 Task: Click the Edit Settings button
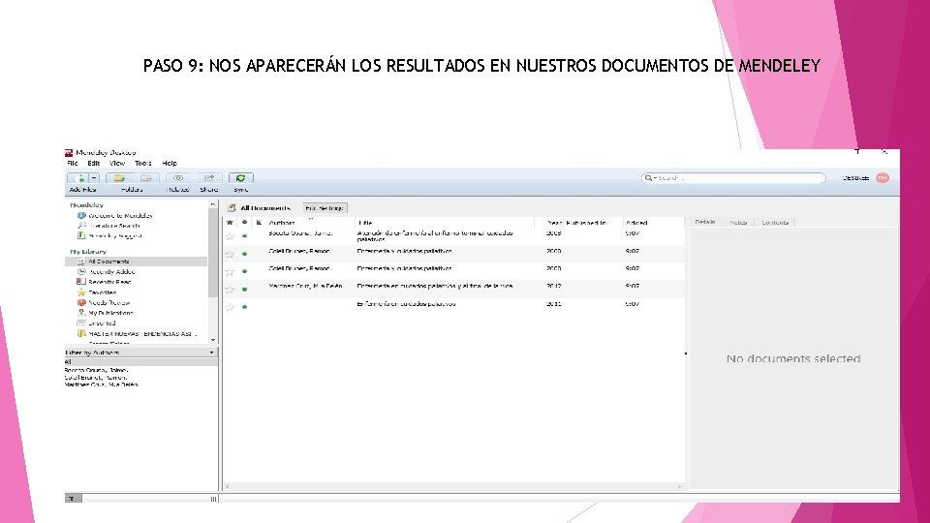325,208
